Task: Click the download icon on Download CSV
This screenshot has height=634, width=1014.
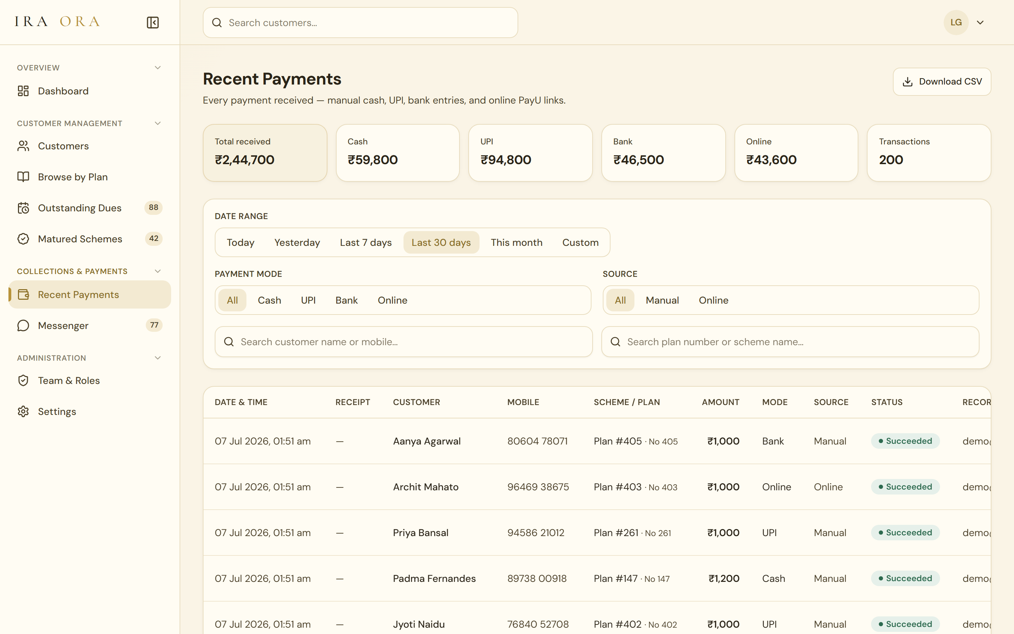Action: tap(908, 82)
